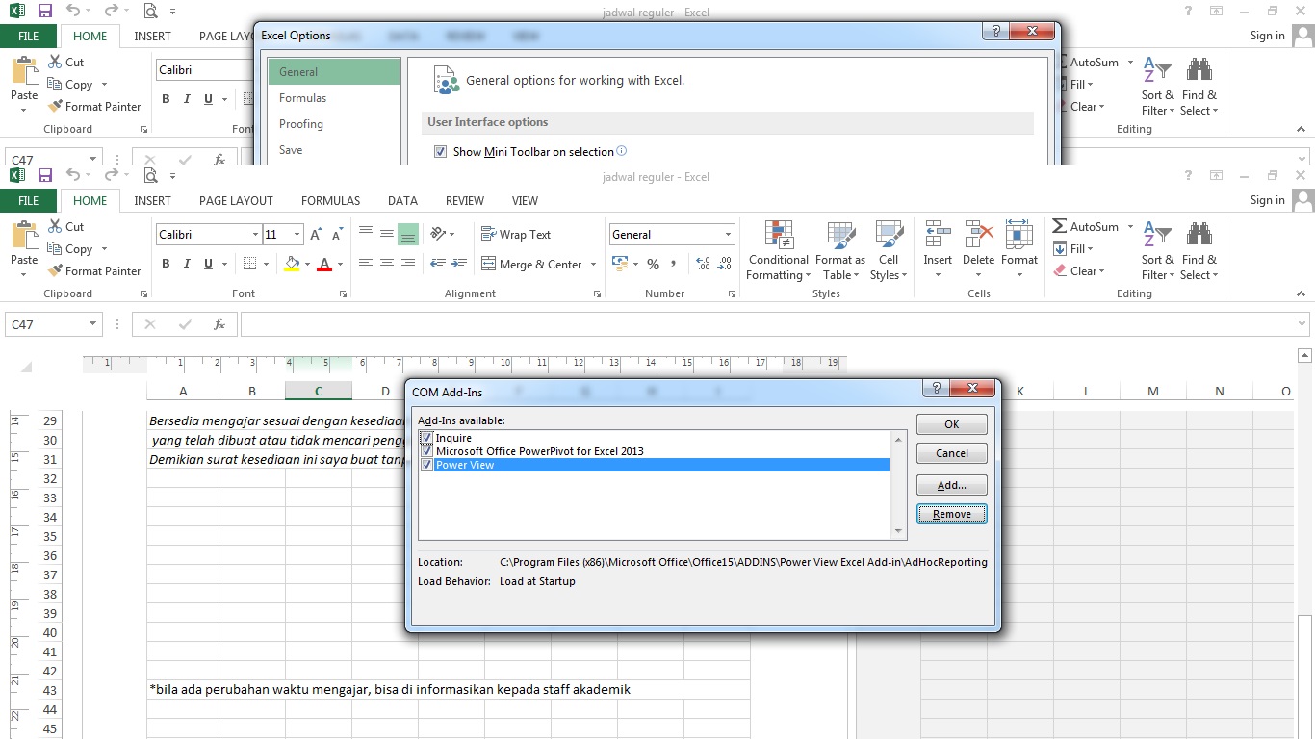1315x739 pixels.
Task: Click the Increase Decimal icon
Action: click(x=702, y=264)
